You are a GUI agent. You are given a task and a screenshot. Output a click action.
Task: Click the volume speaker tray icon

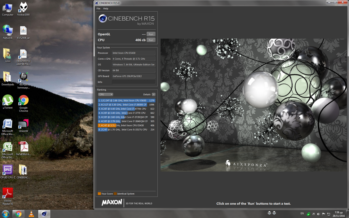click(x=318, y=214)
